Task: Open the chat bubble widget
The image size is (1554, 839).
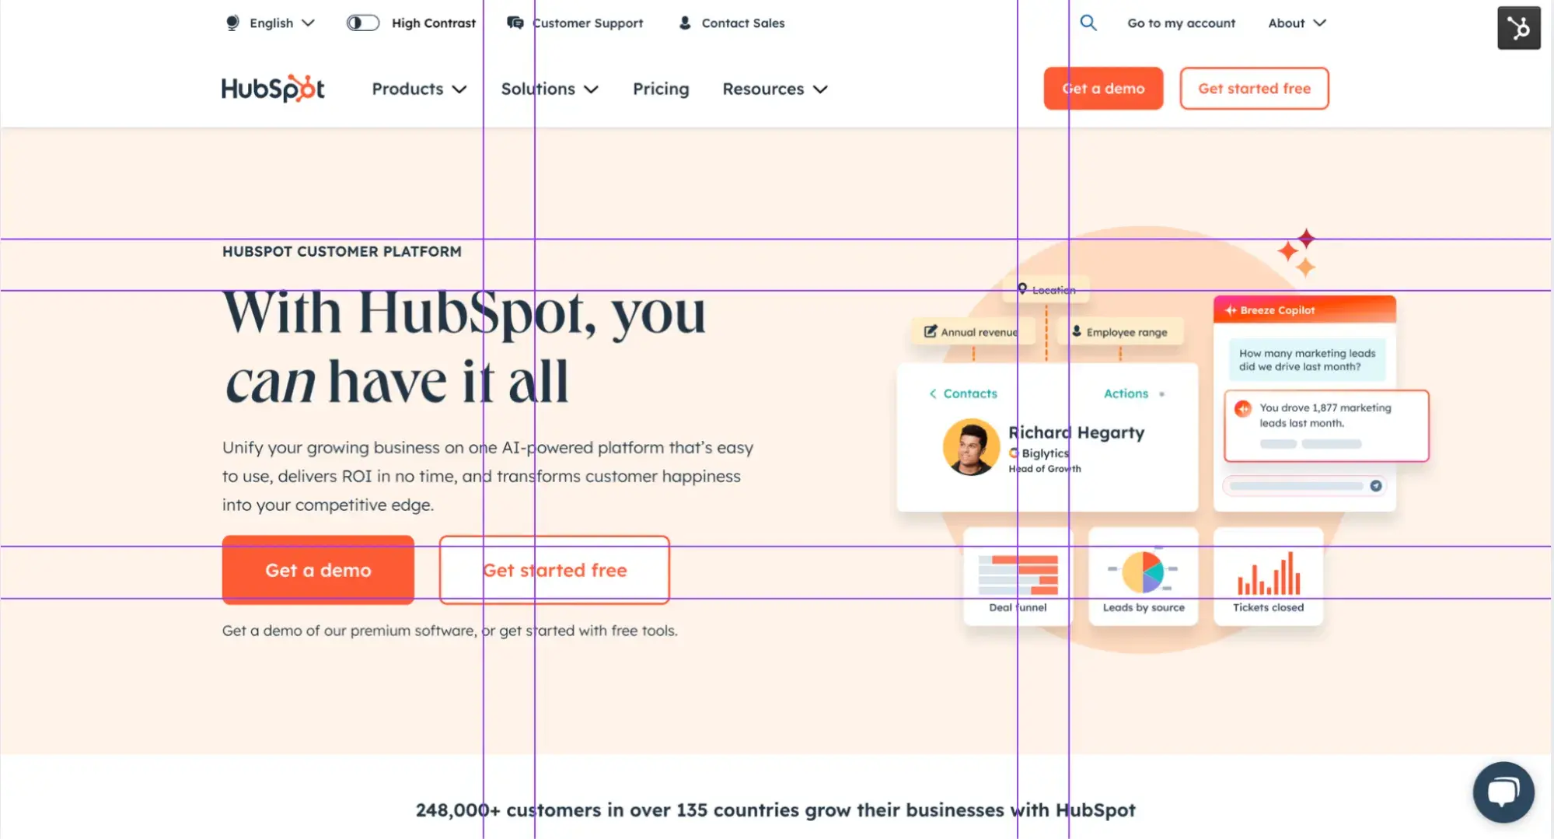Action: pyautogui.click(x=1503, y=792)
